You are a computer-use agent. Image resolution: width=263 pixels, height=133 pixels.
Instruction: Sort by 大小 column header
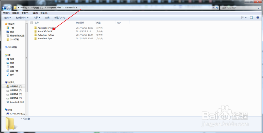coord(119,23)
